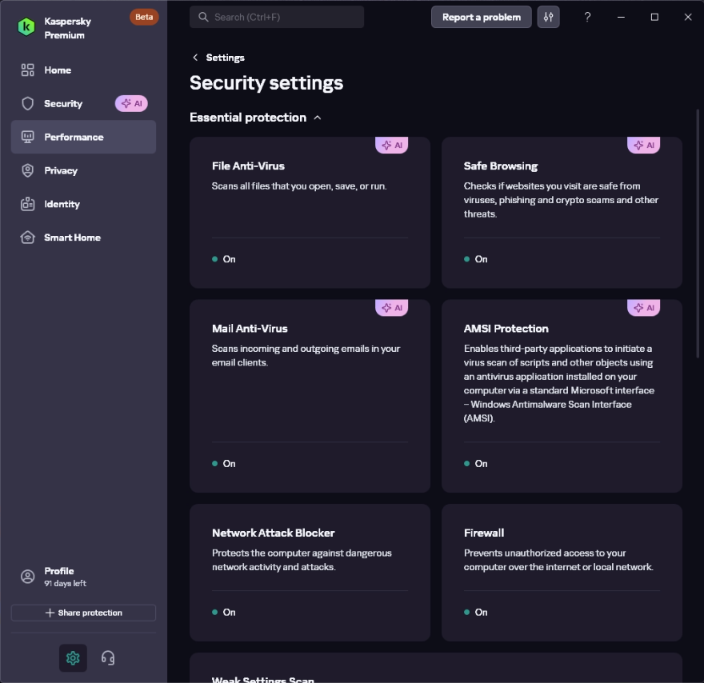The image size is (704, 683).
Task: Open the Smart Home section
Action: 83,238
